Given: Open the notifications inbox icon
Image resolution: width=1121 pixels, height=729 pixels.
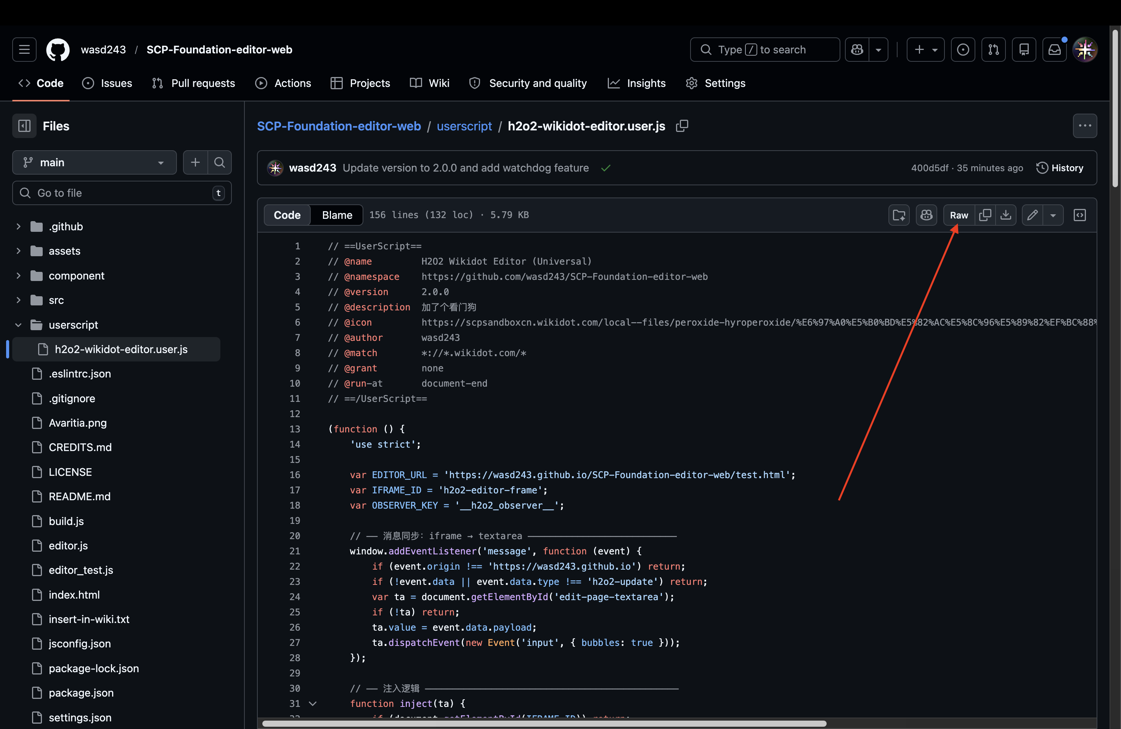Looking at the screenshot, I should point(1054,50).
